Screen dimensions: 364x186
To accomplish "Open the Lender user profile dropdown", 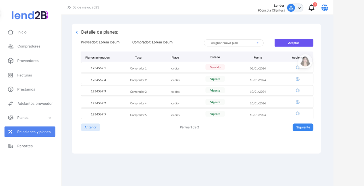I will 295,8.
